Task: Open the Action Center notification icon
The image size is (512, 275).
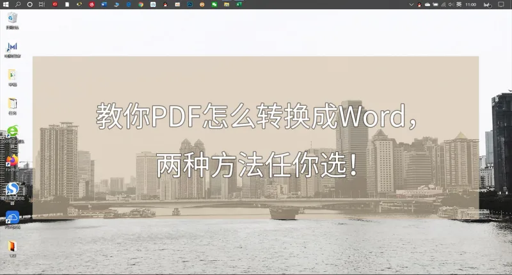Action: point(501,4)
